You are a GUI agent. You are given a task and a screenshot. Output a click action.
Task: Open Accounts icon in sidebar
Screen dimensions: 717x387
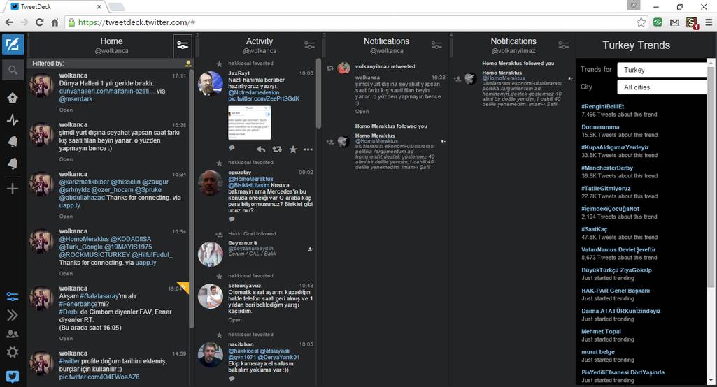13,334
